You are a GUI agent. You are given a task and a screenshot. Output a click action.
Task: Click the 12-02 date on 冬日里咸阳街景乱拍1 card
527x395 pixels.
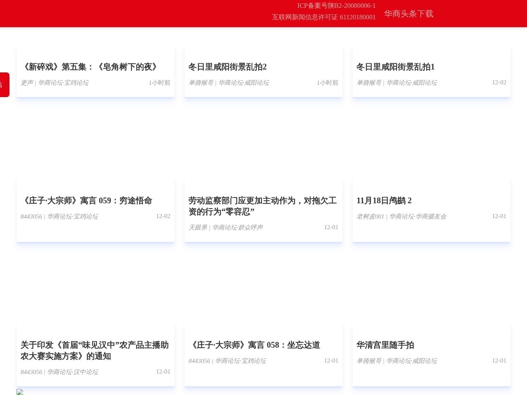coord(499,82)
